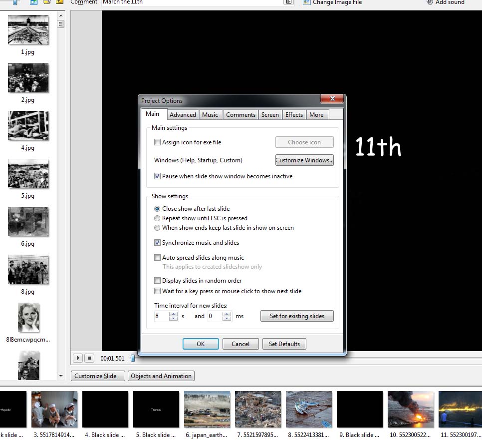
Task: Select the 1.jpg thumbnail in the file list
Action: pos(28,31)
